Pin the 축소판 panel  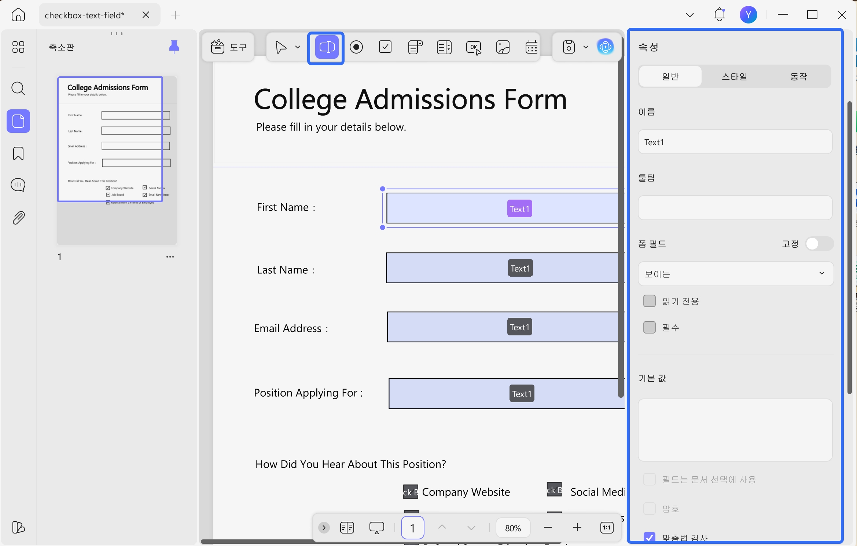click(174, 47)
